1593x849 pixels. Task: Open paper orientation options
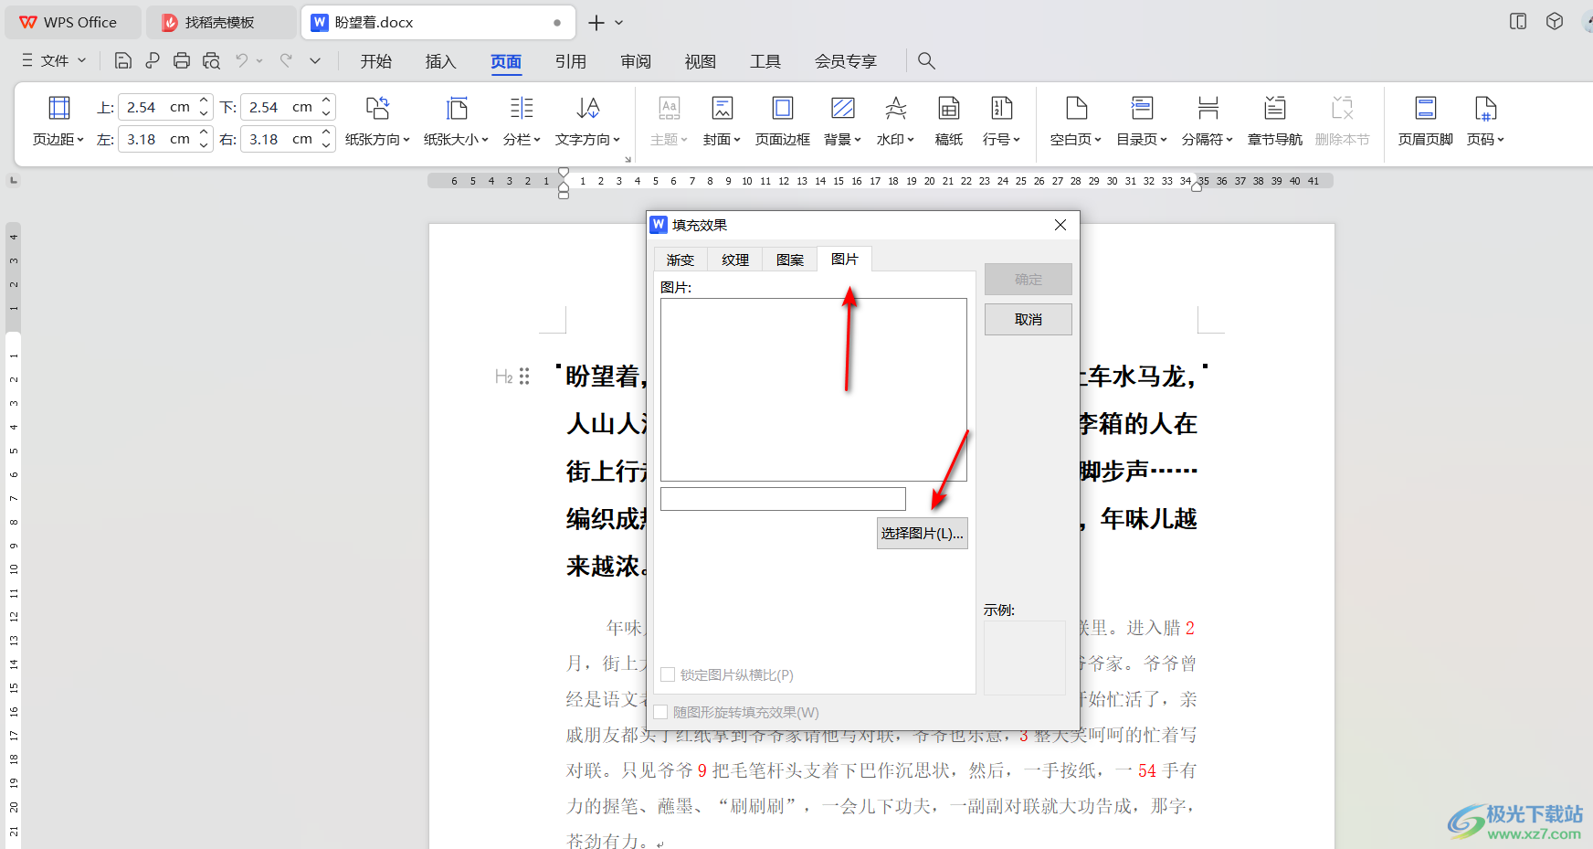(x=377, y=121)
